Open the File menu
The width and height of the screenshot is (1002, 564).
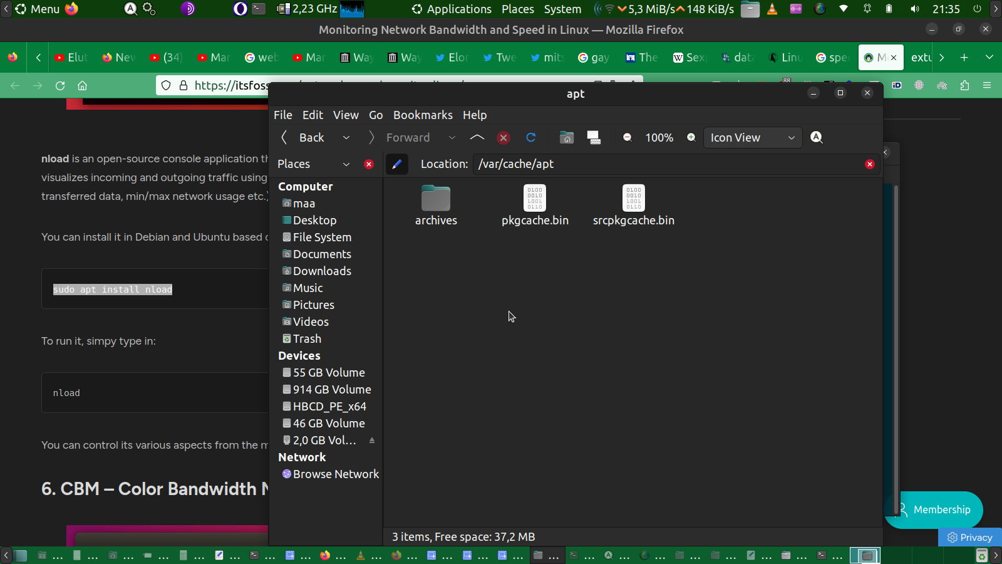(x=283, y=115)
